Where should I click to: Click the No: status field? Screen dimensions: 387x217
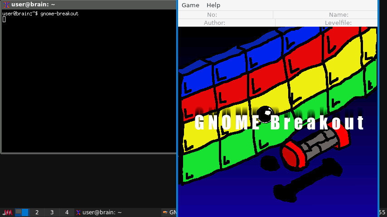coord(226,15)
